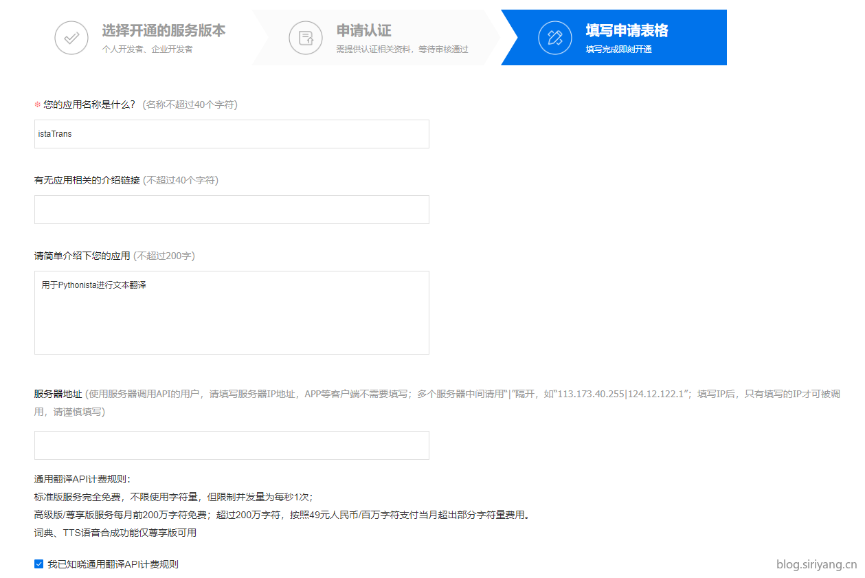Click the 您的应用名称是什么 field label
Viewport: 865px width, 578px height.
(89, 105)
